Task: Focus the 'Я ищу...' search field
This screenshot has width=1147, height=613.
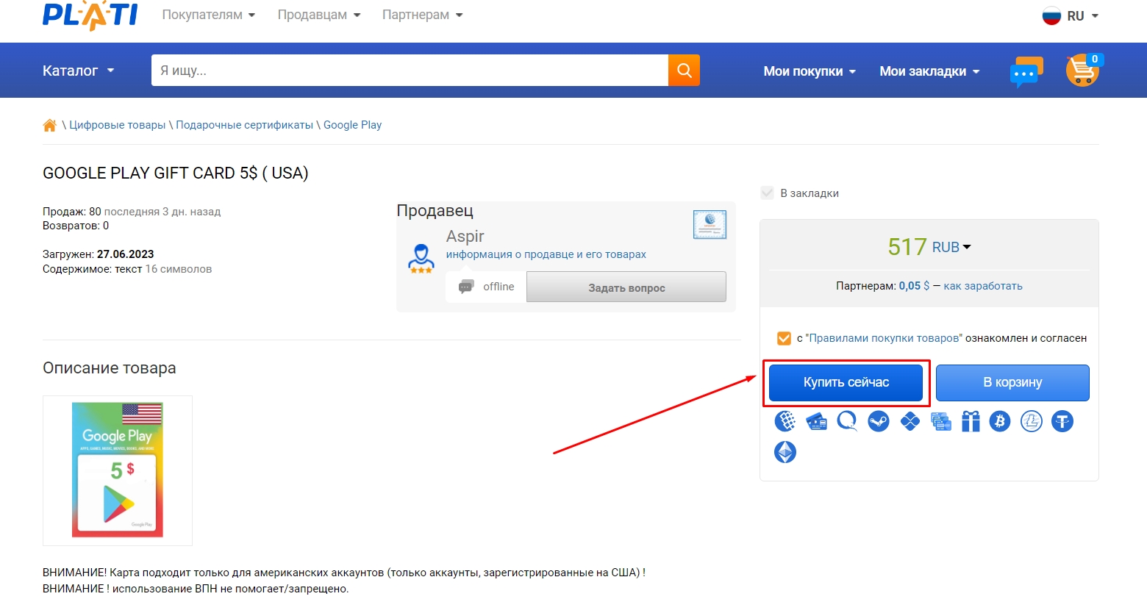Action: coord(410,71)
